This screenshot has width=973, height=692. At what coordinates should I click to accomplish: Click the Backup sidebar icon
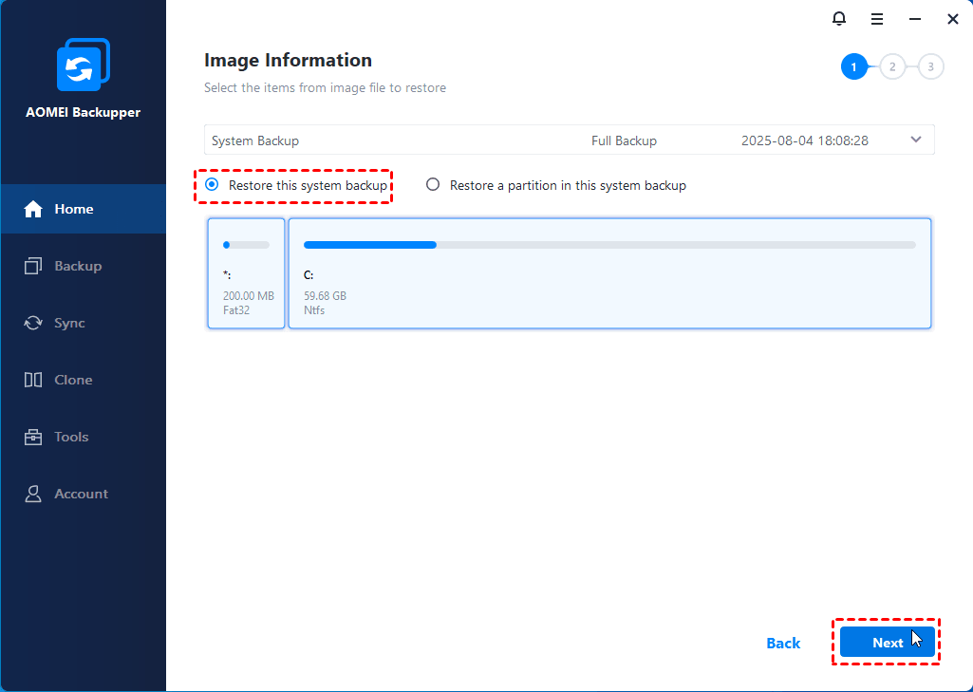[x=33, y=266]
